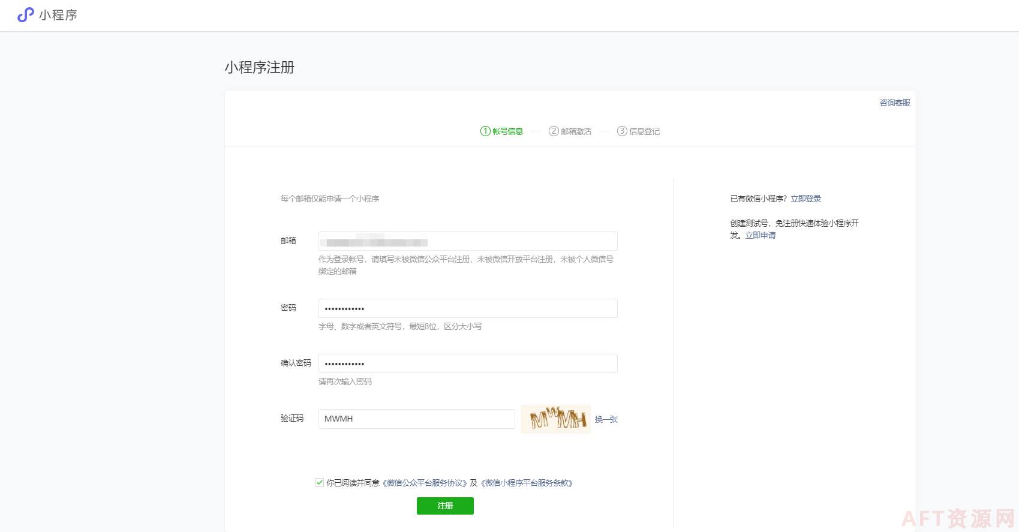The height and width of the screenshot is (532, 1019).
Task: Focus the 密码 password field
Action: click(468, 308)
